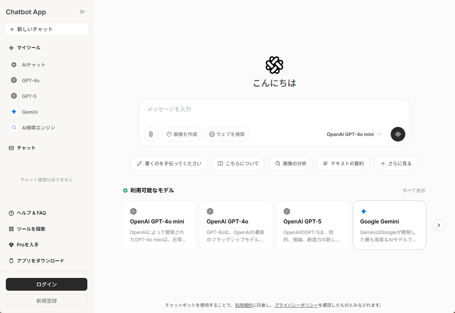Click the Proを入手 diamond icon
This screenshot has height=313, width=455.
coord(11,245)
